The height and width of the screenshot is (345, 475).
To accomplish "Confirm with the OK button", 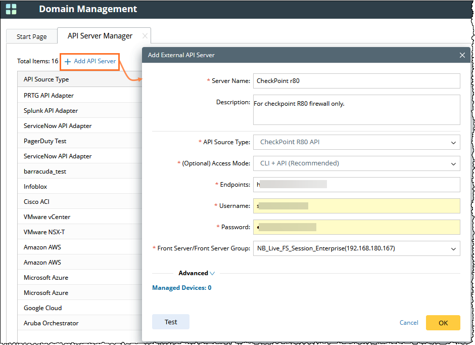I will coord(443,323).
